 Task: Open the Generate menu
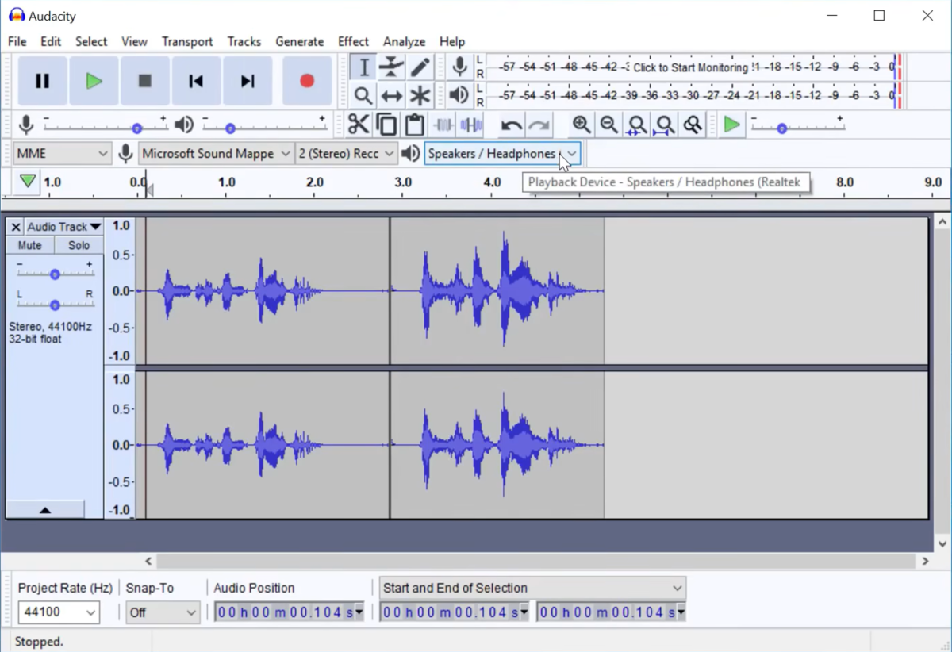[300, 41]
